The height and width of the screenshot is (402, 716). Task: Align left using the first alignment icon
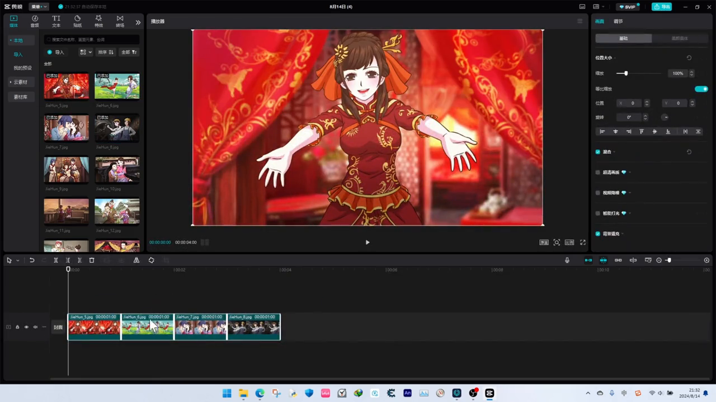tap(602, 132)
